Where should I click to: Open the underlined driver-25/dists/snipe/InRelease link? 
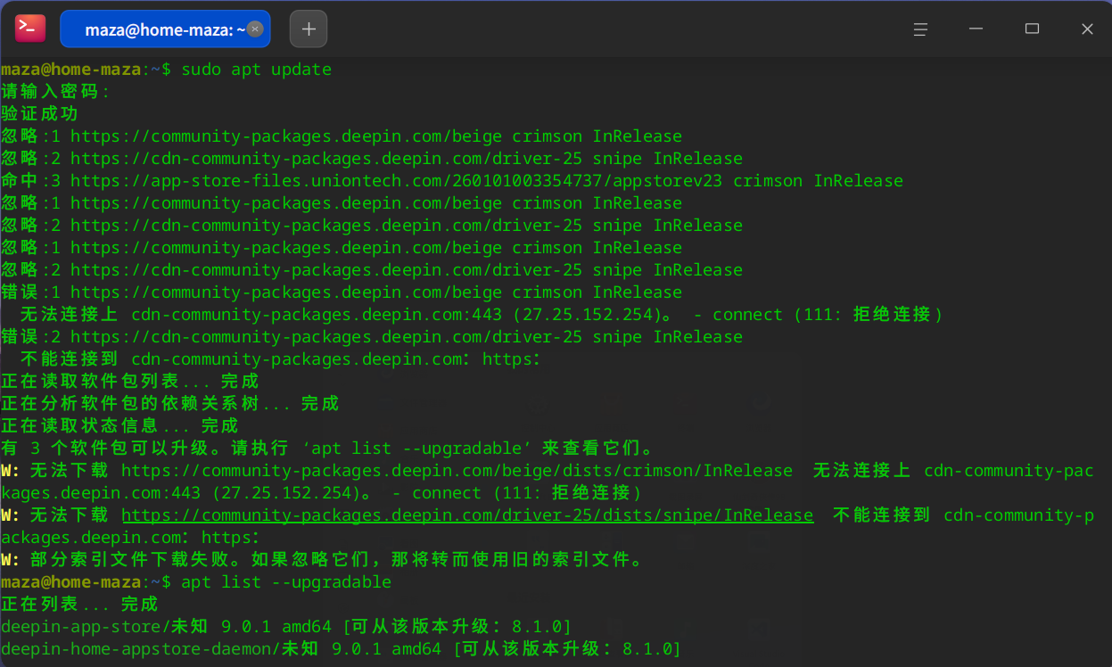coord(467,515)
